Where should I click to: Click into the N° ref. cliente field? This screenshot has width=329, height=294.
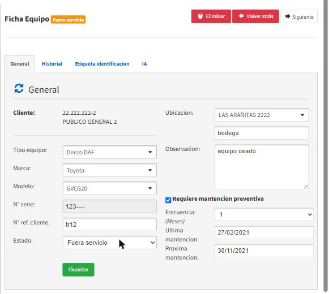click(109, 224)
